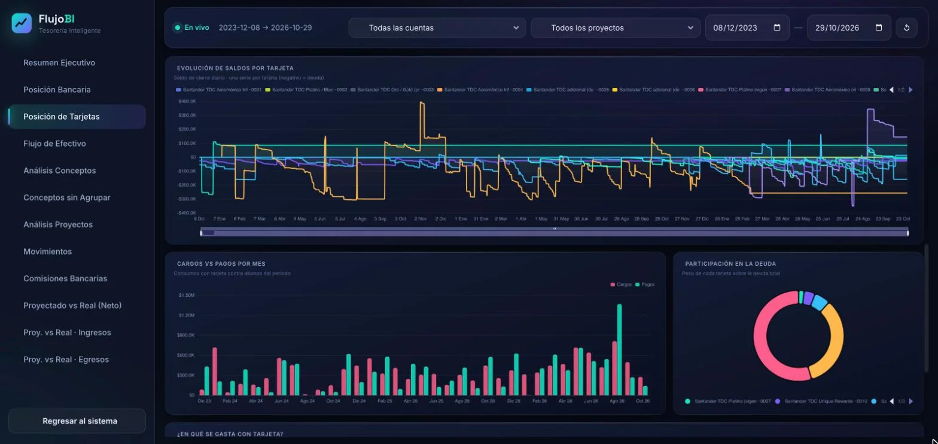This screenshot has width=938, height=444.
Task: Click the end date field 29/10/2026
Action: click(x=849, y=28)
